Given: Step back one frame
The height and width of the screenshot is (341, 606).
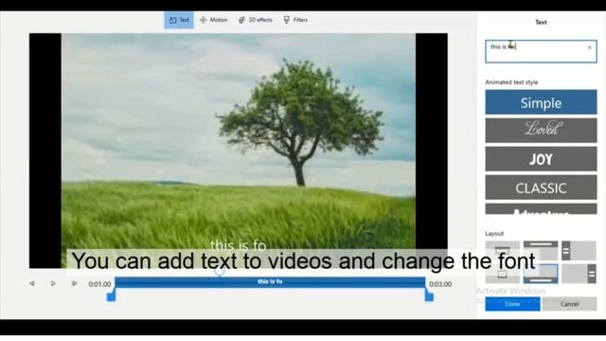Looking at the screenshot, I should [x=31, y=284].
